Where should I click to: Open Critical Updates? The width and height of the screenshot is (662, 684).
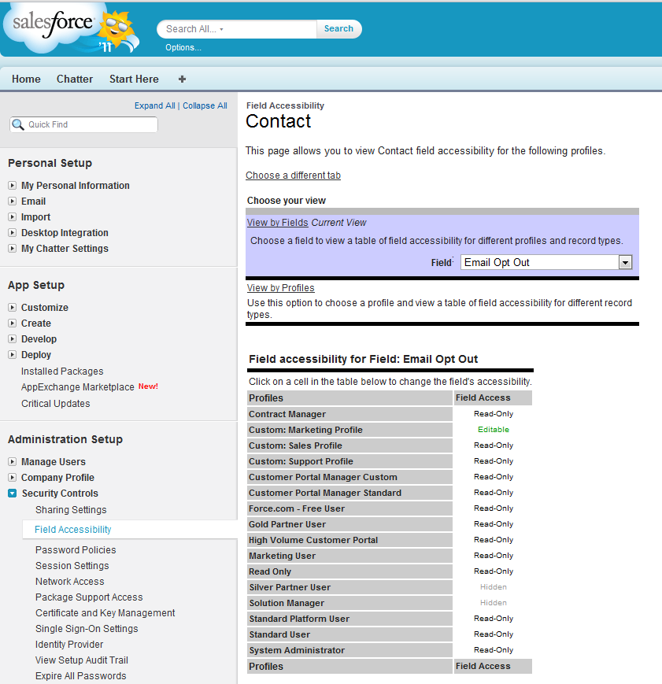[x=55, y=404]
